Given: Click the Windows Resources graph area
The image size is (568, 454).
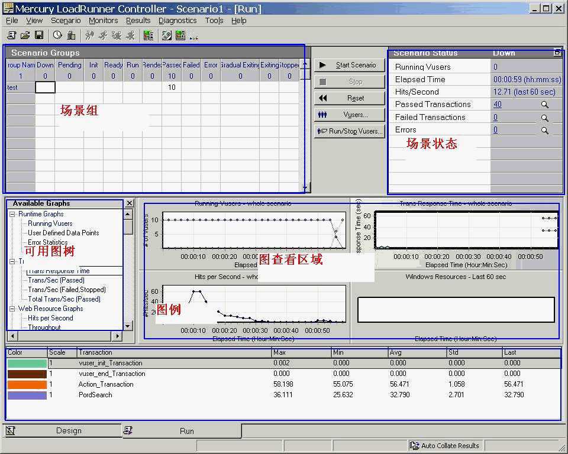Looking at the screenshot, I should [456, 310].
